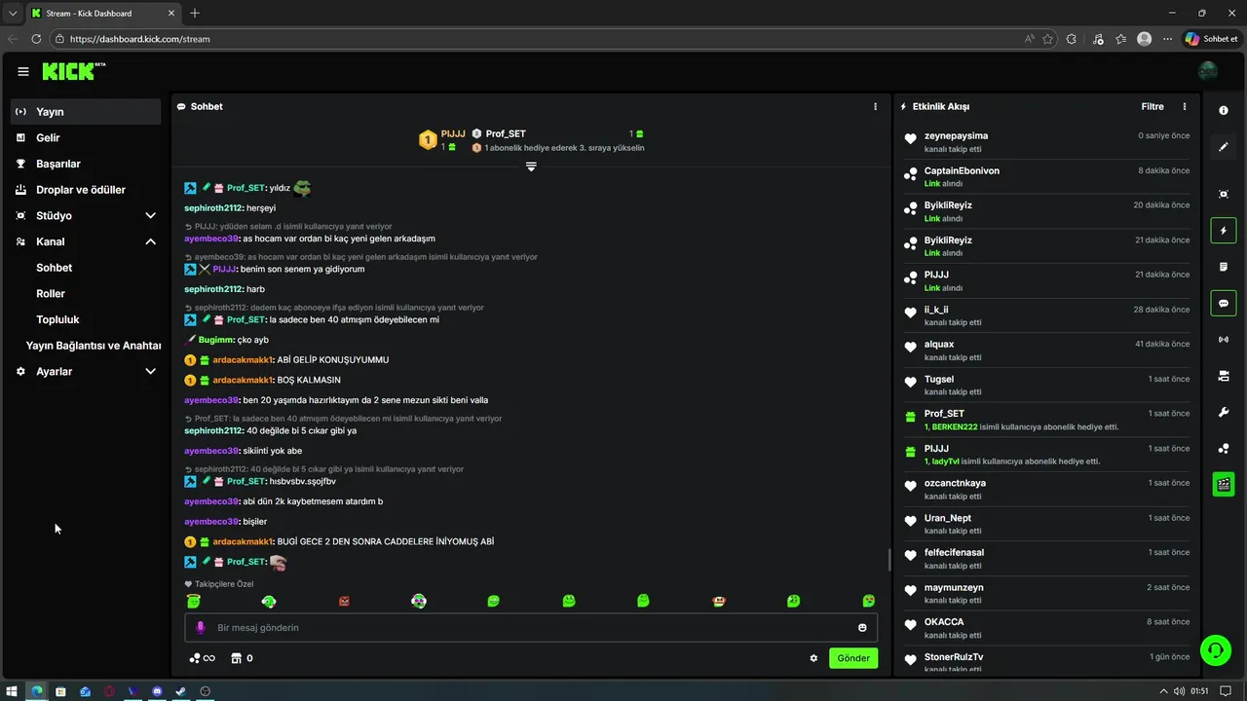Click the pencil edit icon in right toolbar
This screenshot has width=1247, height=701.
tap(1224, 147)
